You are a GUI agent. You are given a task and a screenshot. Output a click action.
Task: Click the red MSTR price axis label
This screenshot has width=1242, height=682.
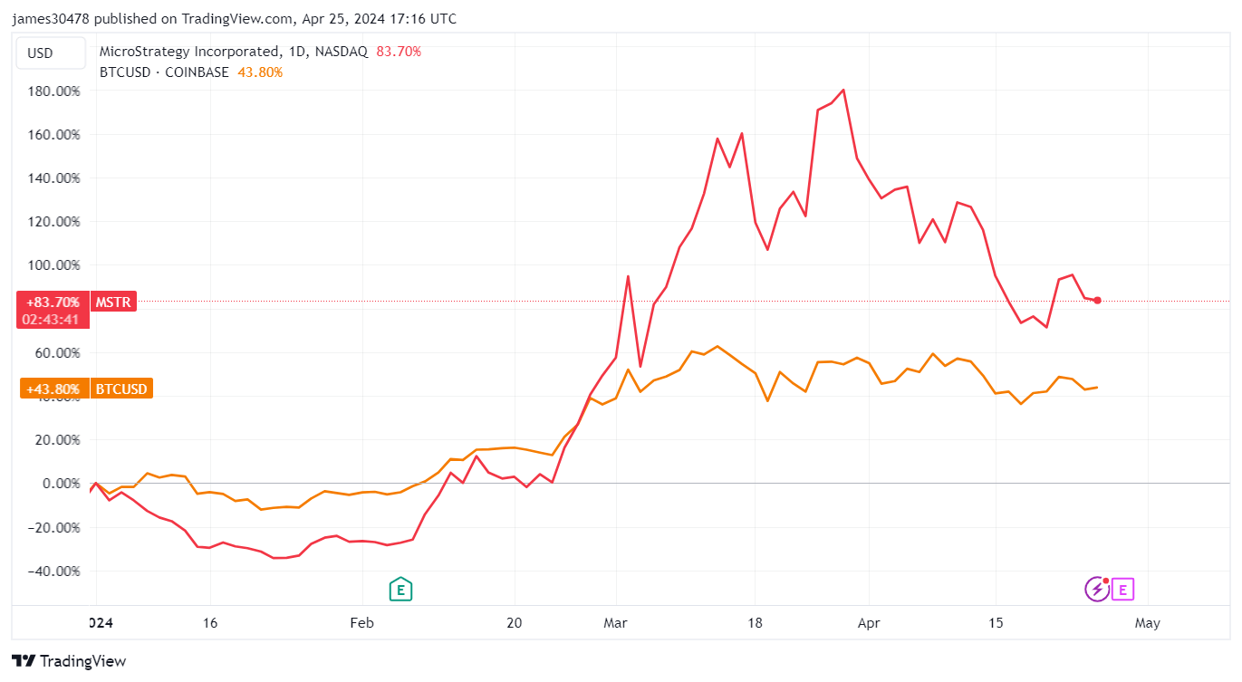[114, 302]
